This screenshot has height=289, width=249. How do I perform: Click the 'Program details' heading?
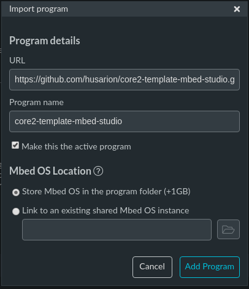tap(45, 41)
